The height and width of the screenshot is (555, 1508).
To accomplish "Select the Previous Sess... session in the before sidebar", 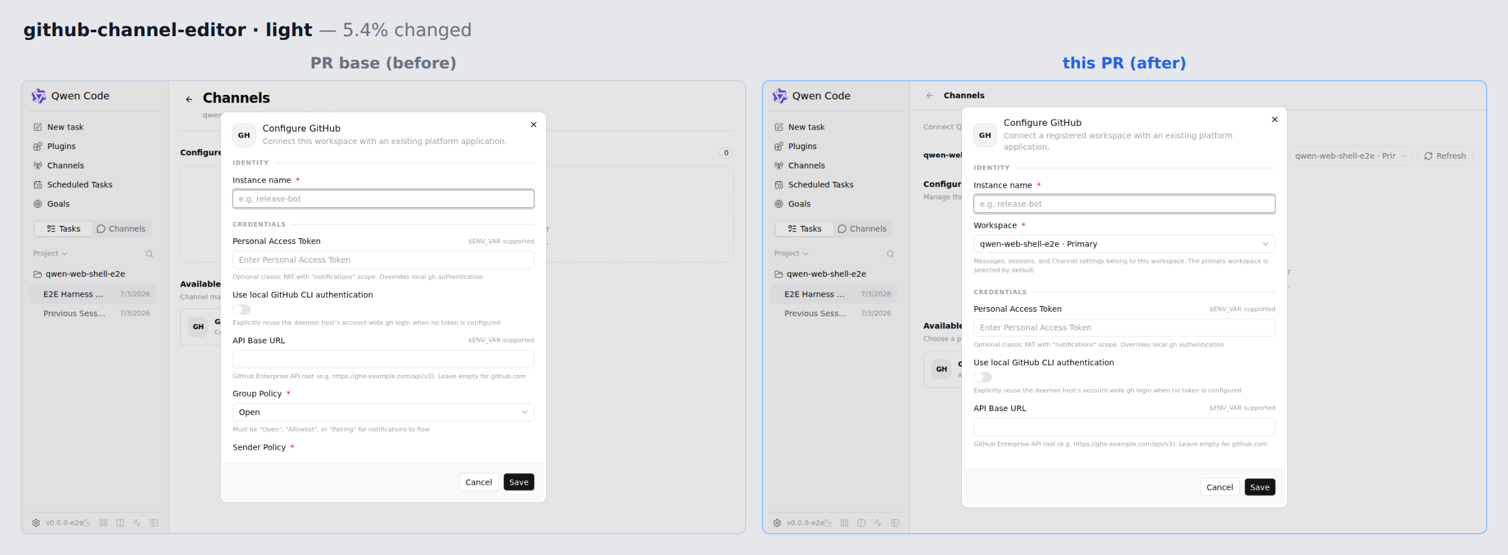I will pos(93,314).
